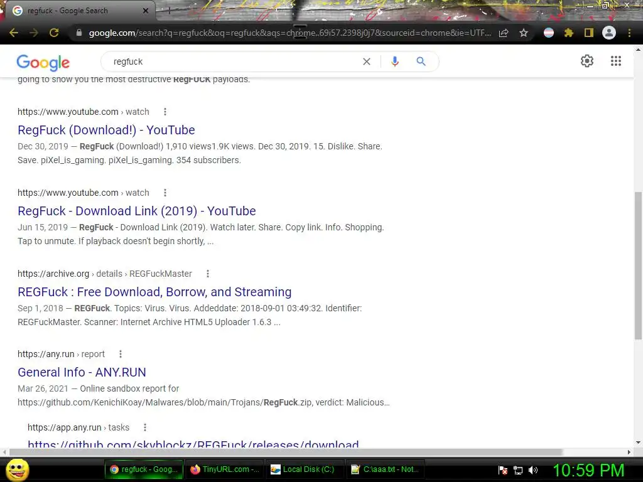Click the 'Mar 26, 2021' snippet date
This screenshot has height=482, width=643.
43,388
